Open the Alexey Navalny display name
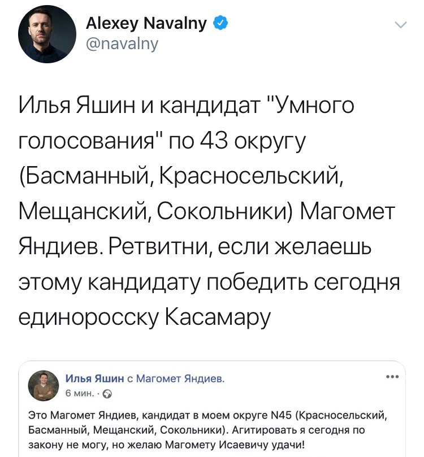Screen dimensions: 424x457 click(148, 24)
